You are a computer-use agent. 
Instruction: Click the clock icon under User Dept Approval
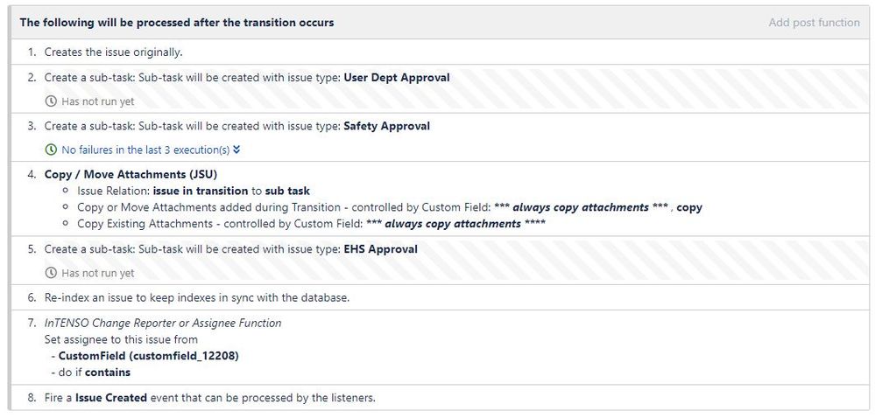click(x=51, y=101)
